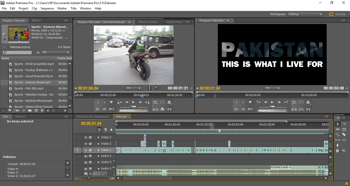Click Overwrite button in Source monitor

point(162,109)
